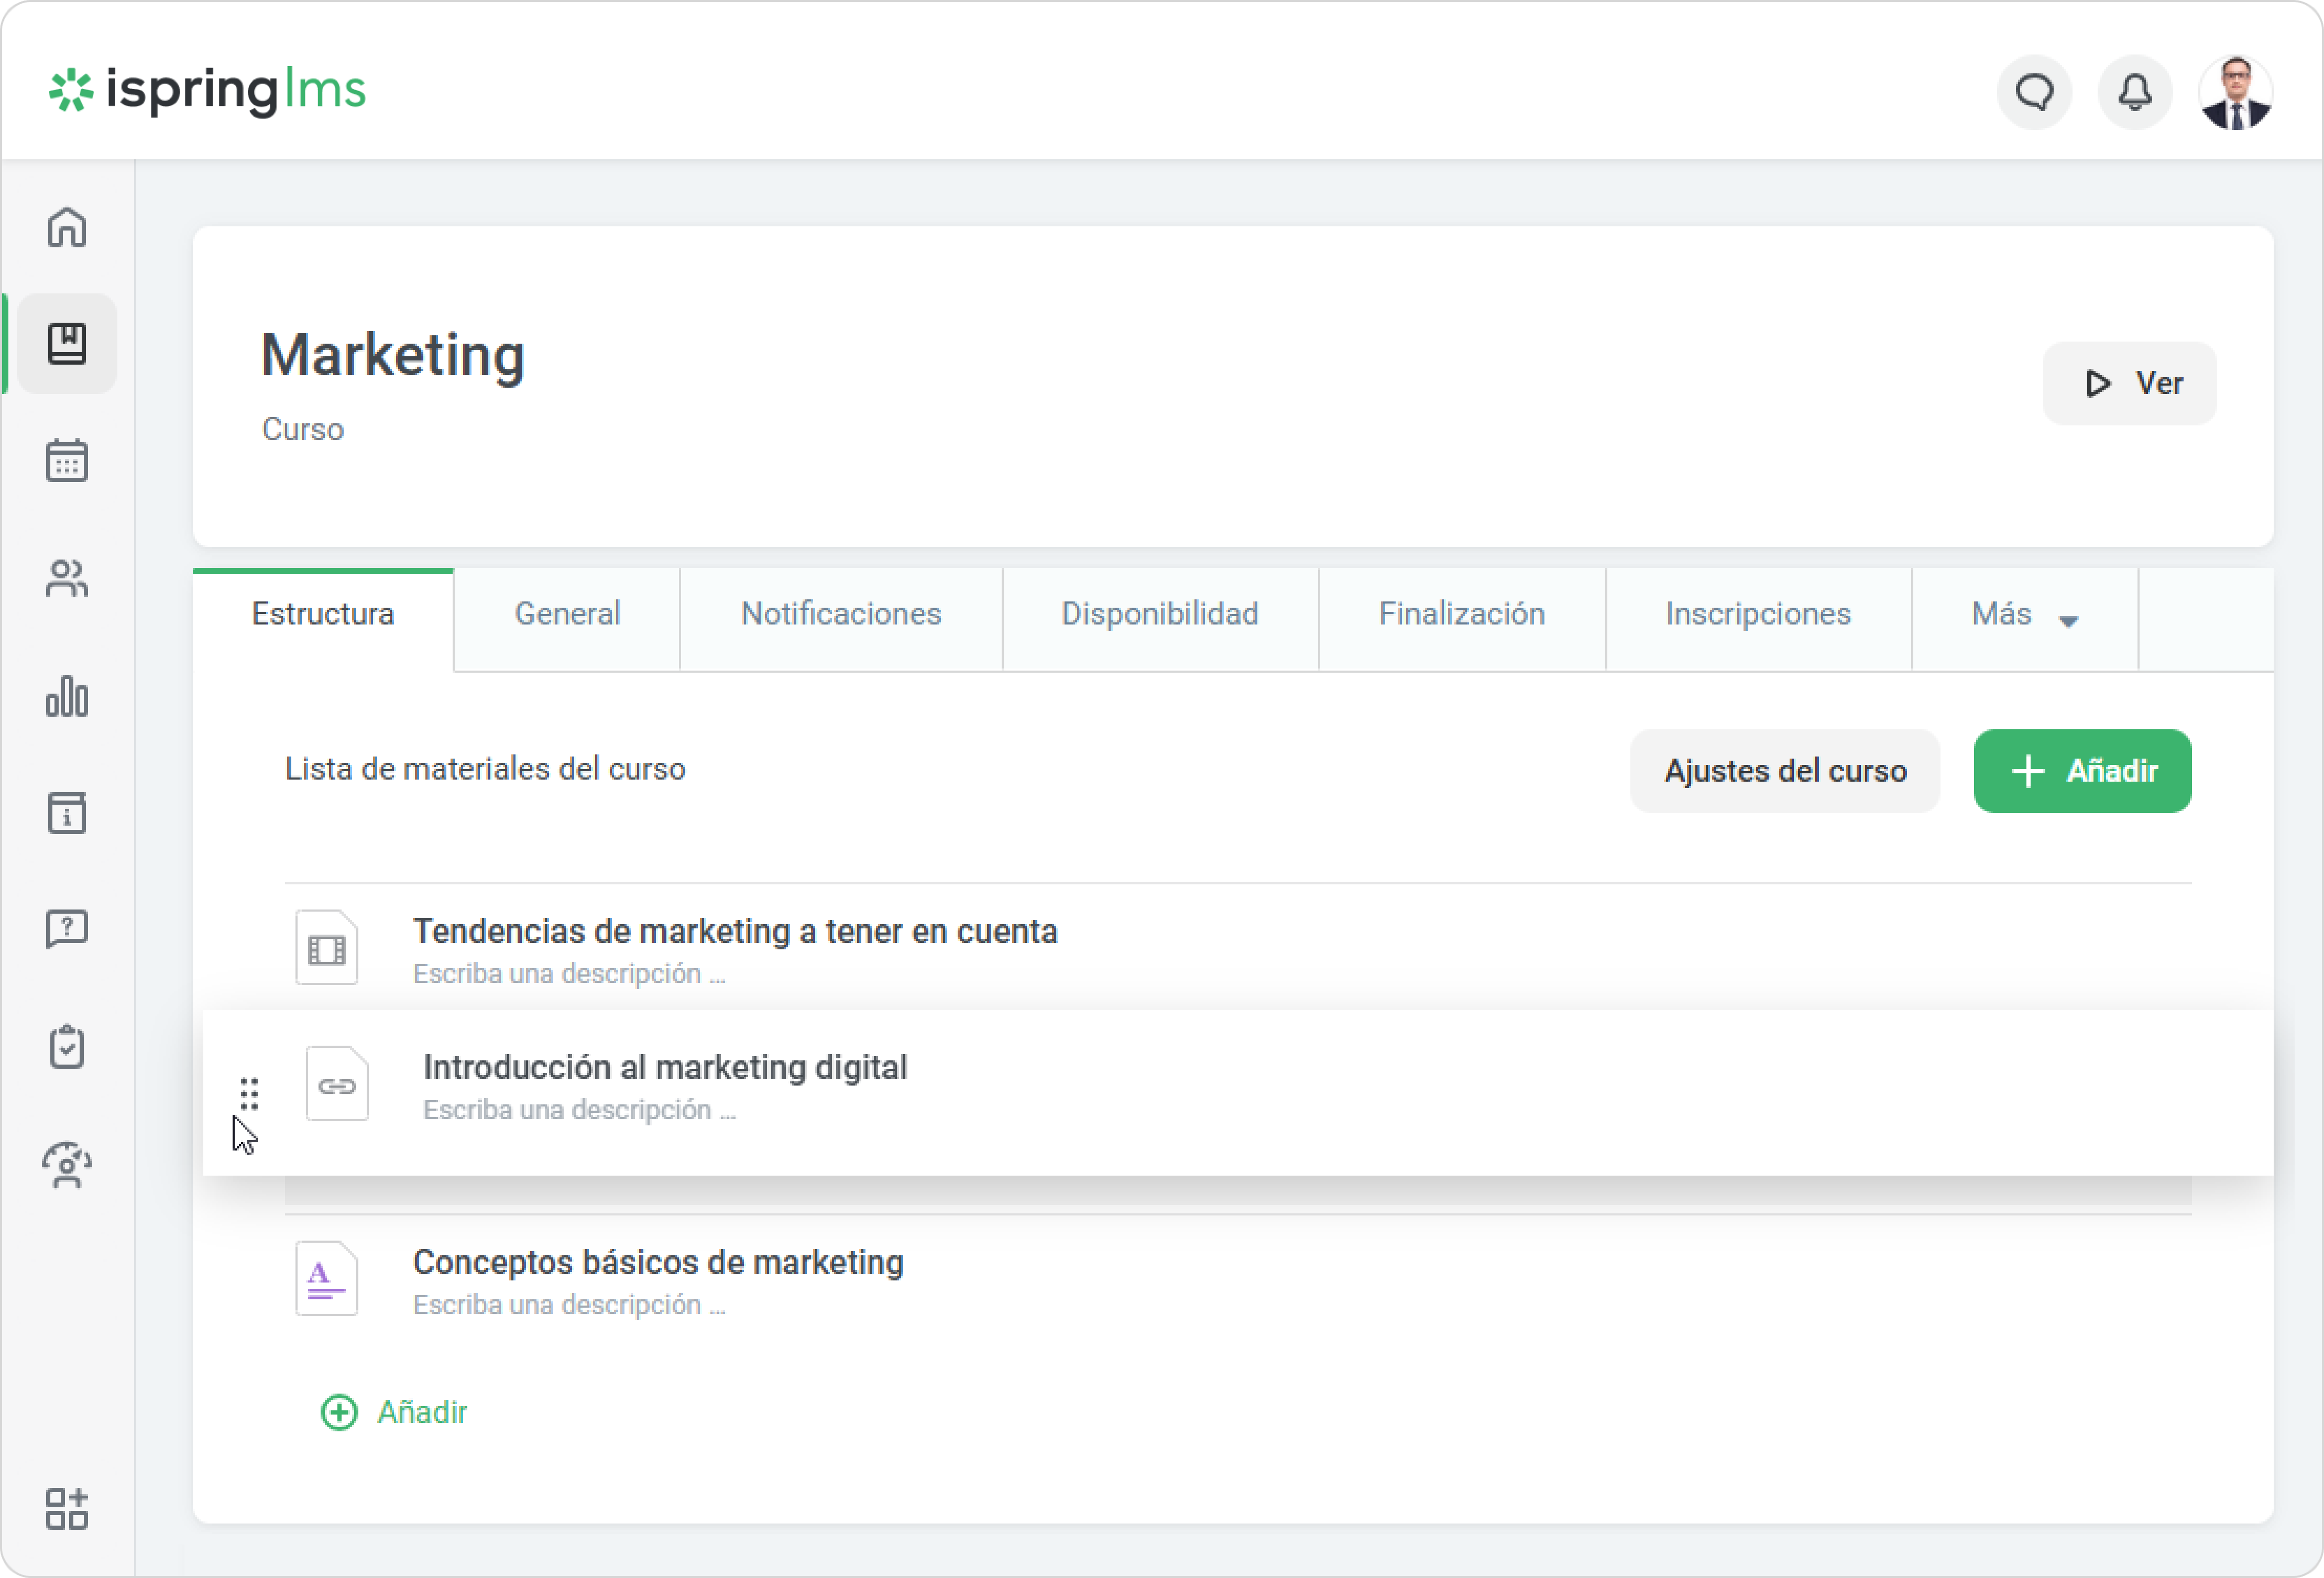This screenshot has height=1578, width=2324.
Task: Open the Home icon in sidebar
Action: 67,227
